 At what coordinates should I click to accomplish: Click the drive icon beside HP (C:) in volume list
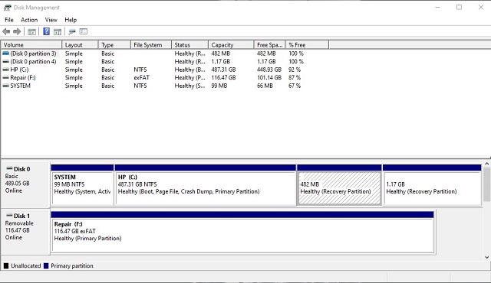[5, 70]
